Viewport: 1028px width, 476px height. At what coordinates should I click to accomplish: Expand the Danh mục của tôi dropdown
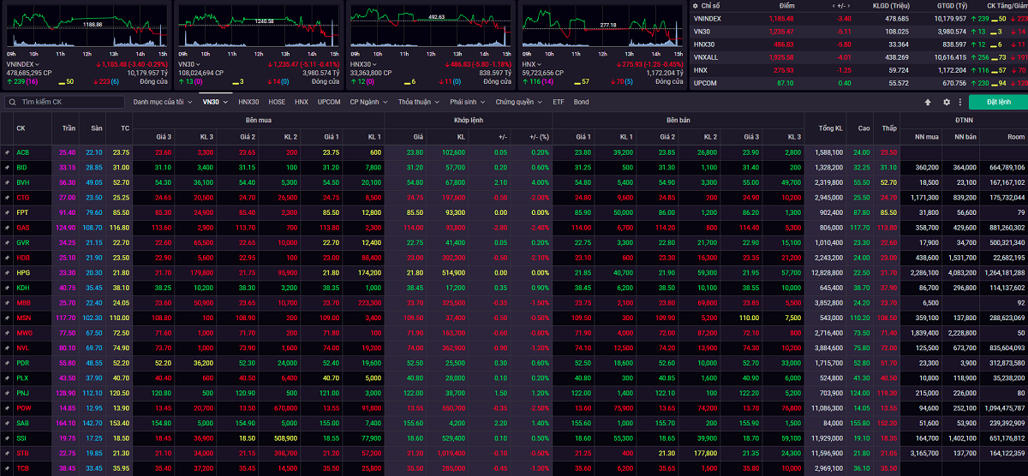click(x=162, y=102)
